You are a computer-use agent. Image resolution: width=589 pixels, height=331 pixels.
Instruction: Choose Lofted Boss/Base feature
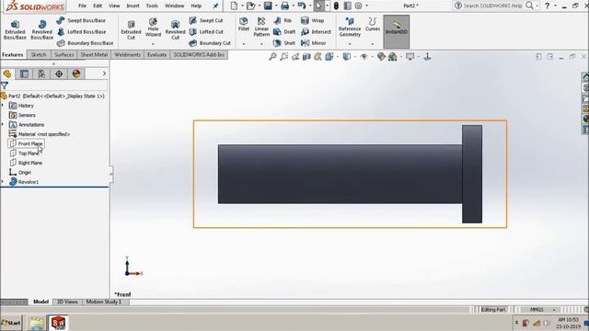[x=82, y=32]
